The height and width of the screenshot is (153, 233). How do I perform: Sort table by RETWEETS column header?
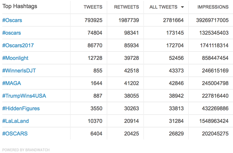pos(126,7)
